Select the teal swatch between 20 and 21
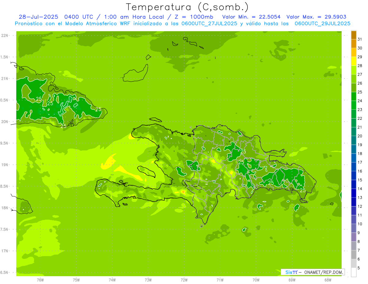 click(x=354, y=132)
